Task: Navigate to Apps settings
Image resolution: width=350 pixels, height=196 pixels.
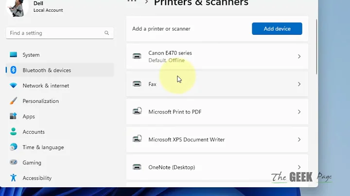Action: (60, 116)
